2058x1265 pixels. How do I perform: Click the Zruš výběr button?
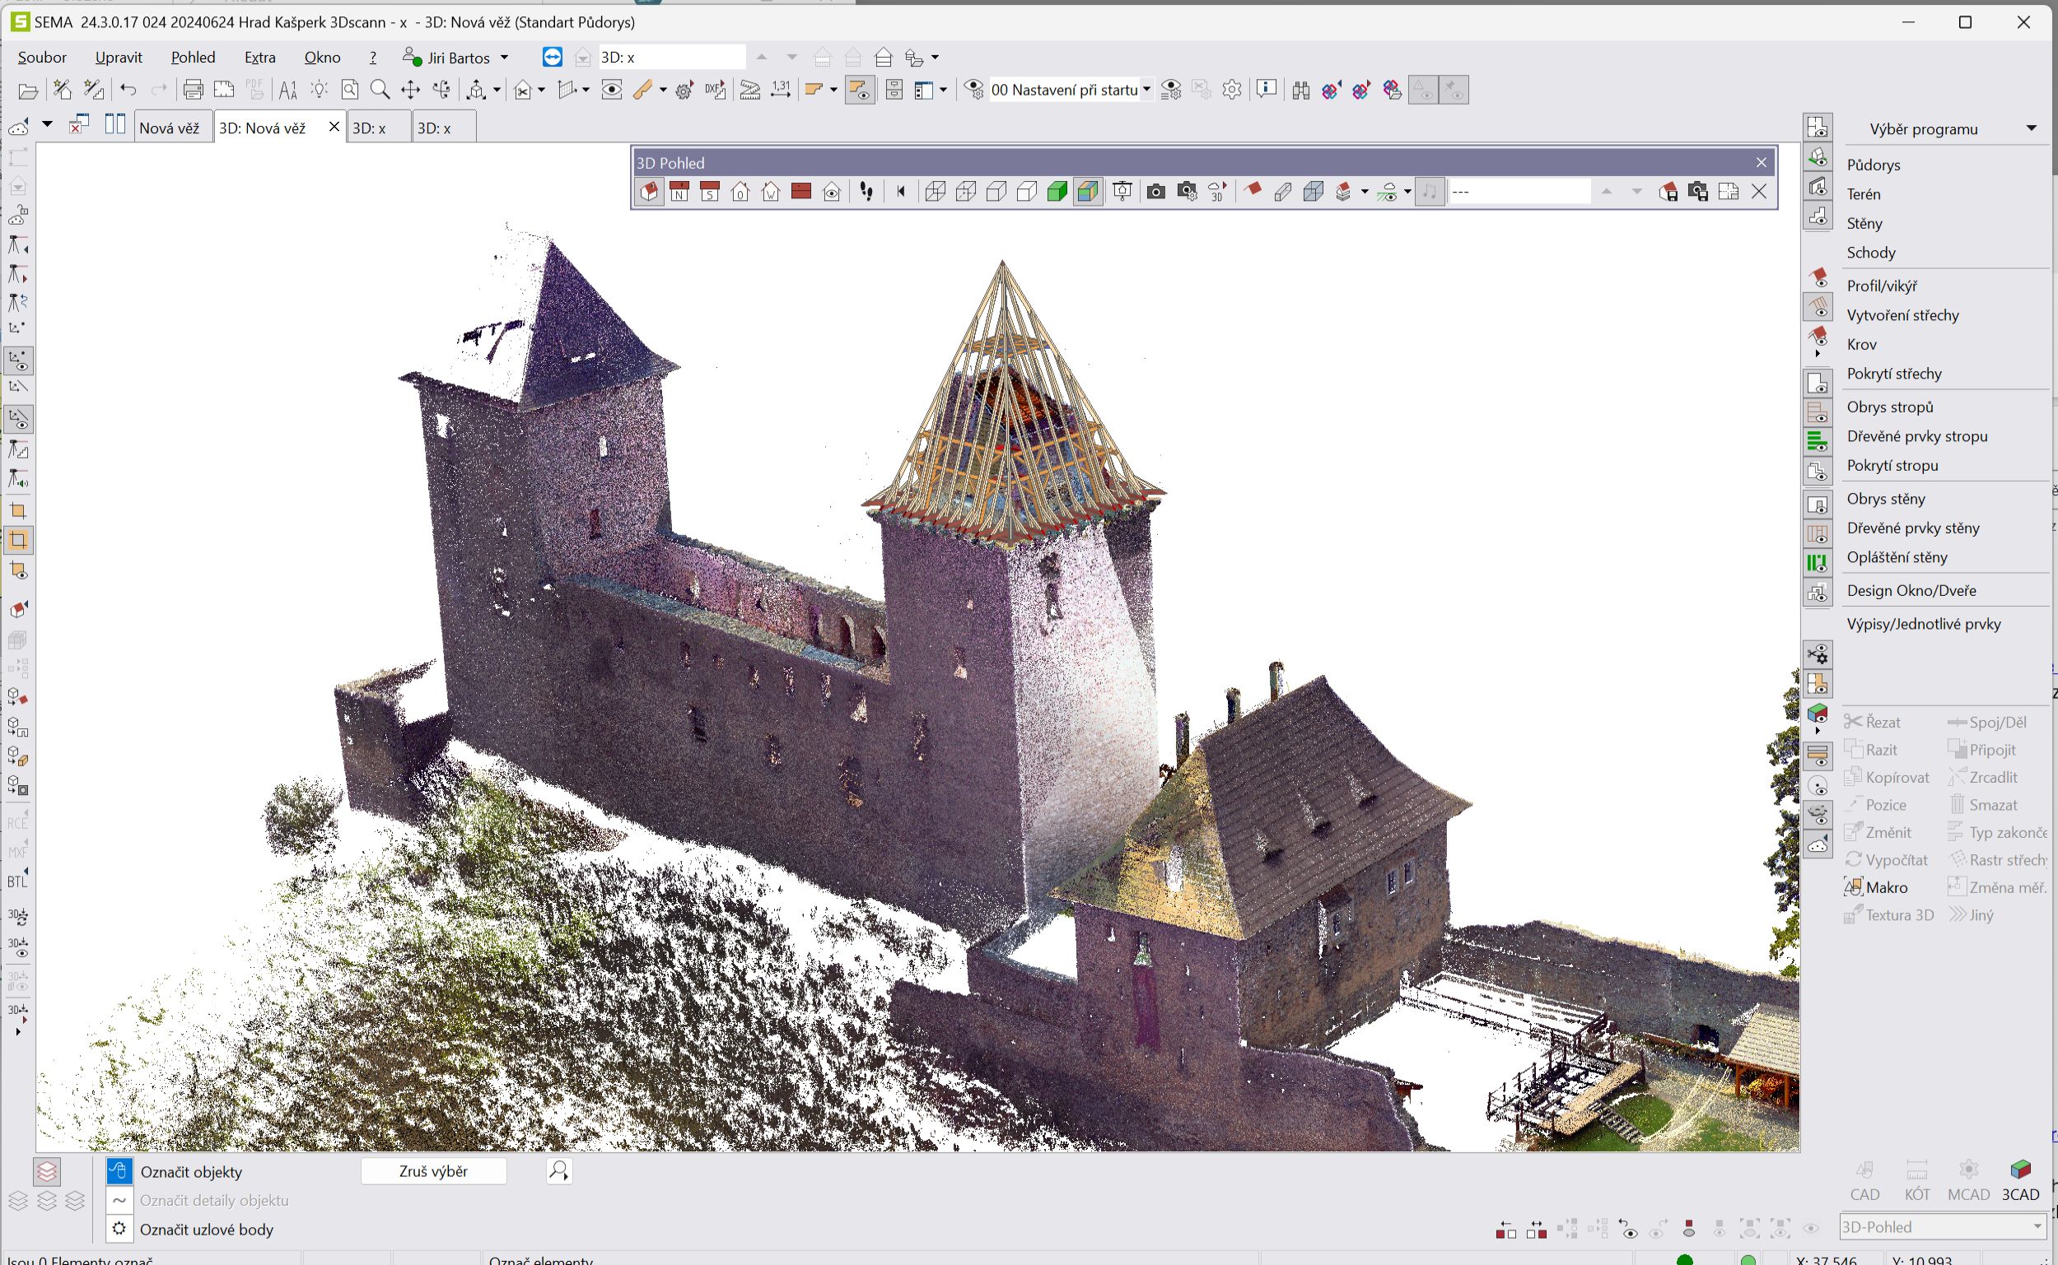click(432, 1171)
